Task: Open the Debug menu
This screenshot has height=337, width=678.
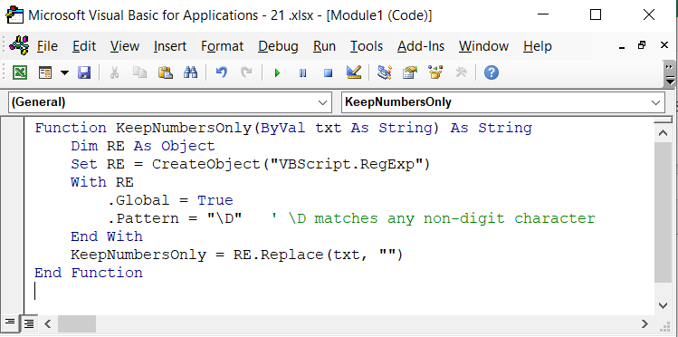Action: pyautogui.click(x=278, y=46)
